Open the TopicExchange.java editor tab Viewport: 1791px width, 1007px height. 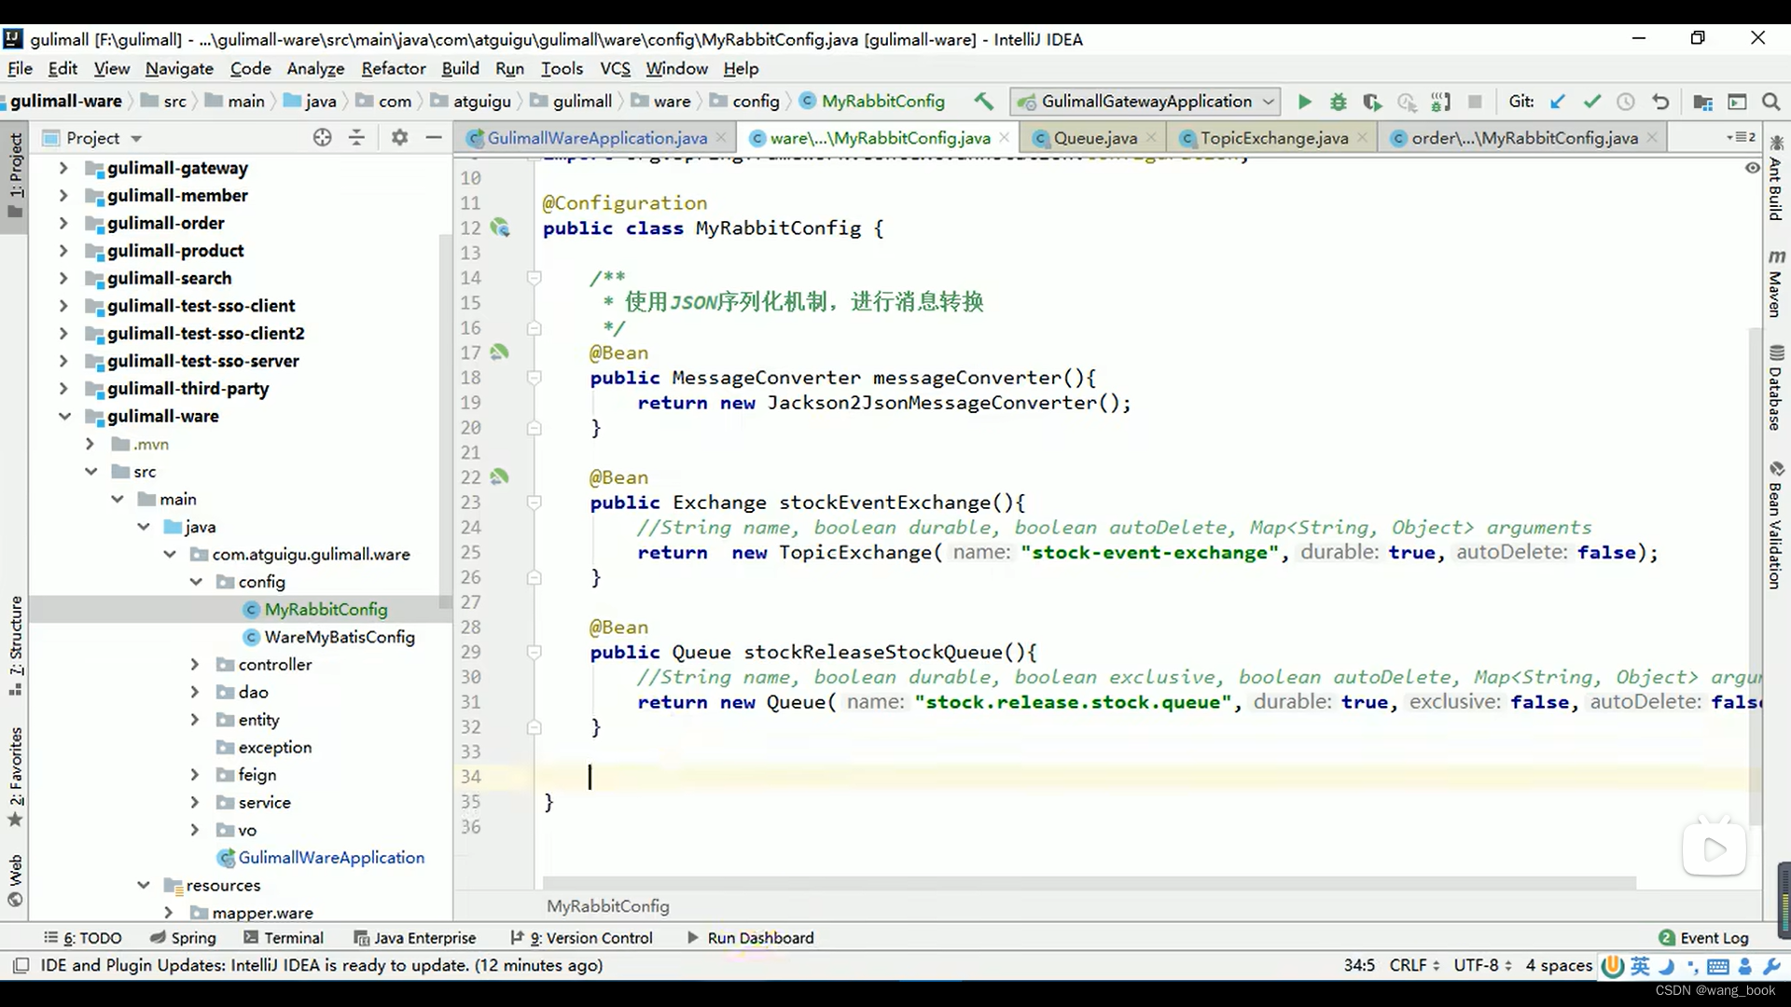click(x=1275, y=138)
